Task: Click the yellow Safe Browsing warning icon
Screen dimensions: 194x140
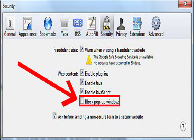Action: (x=89, y=60)
